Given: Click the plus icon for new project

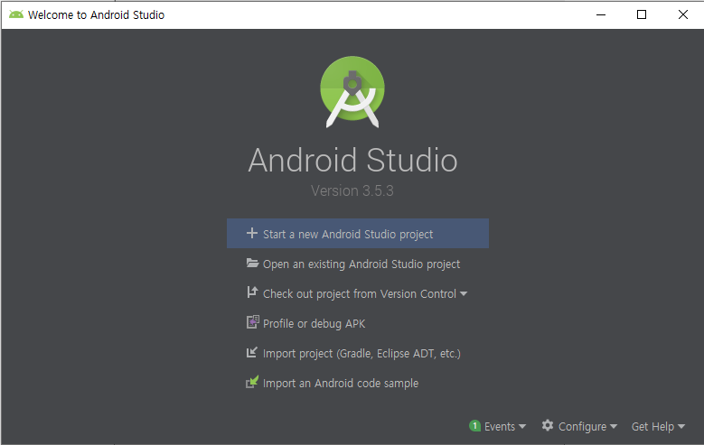Looking at the screenshot, I should [x=252, y=233].
